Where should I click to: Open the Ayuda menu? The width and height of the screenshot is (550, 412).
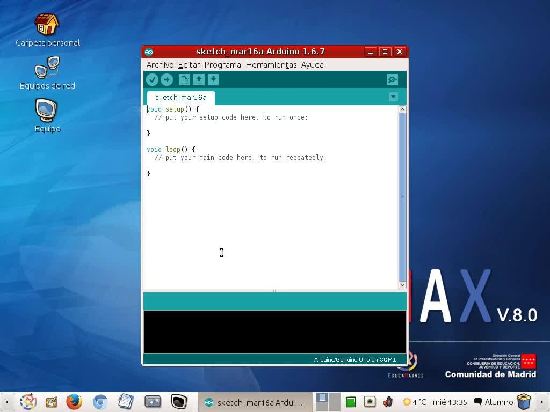coord(312,65)
